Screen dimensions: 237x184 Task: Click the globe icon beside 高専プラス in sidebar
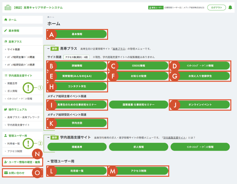[x=6, y=42]
